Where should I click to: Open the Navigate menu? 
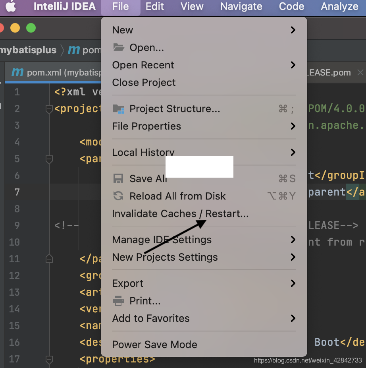(x=241, y=6)
